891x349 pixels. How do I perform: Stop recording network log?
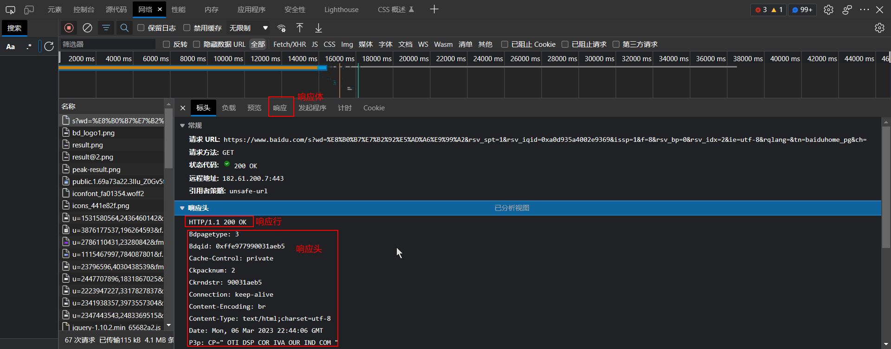click(69, 28)
